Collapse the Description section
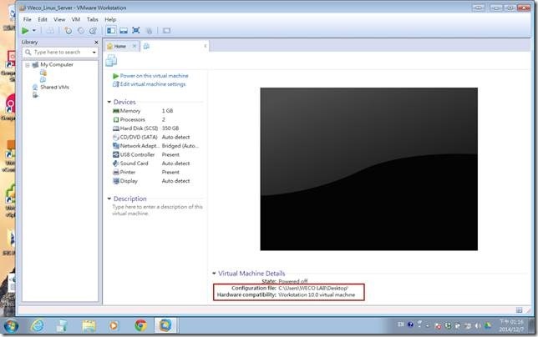This screenshot has height=337, width=538. [x=109, y=199]
